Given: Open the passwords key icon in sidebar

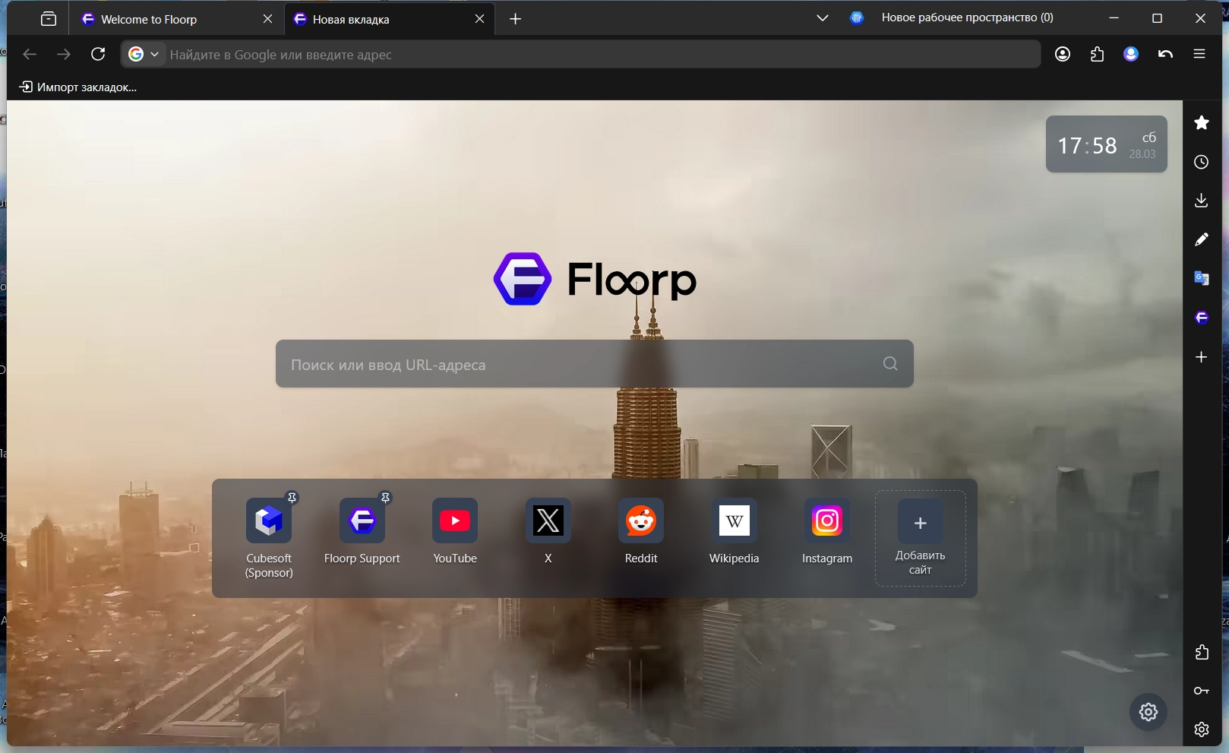Looking at the screenshot, I should pyautogui.click(x=1201, y=691).
